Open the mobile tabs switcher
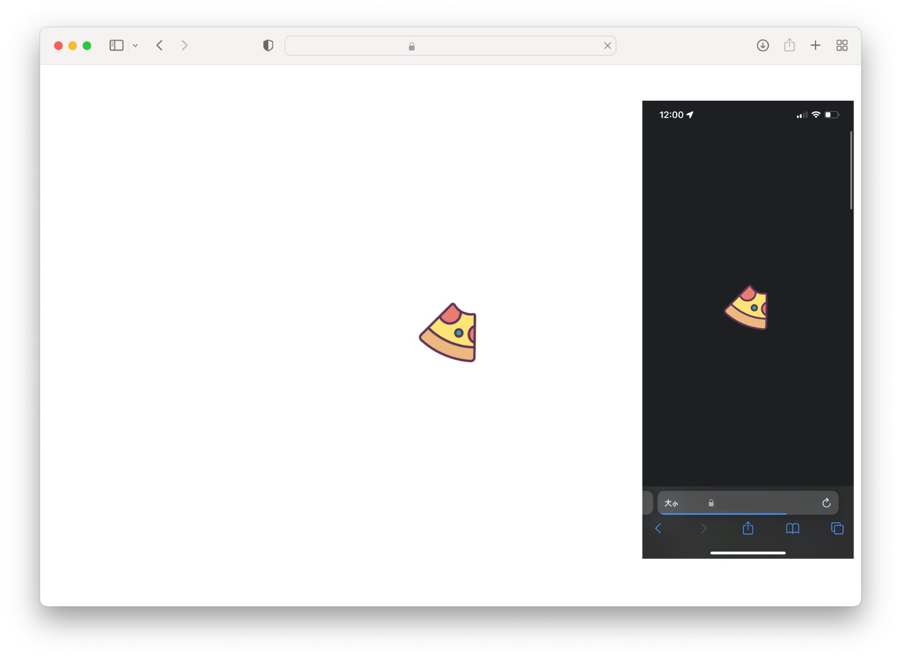Screen dimensions: 901x659 coord(837,528)
